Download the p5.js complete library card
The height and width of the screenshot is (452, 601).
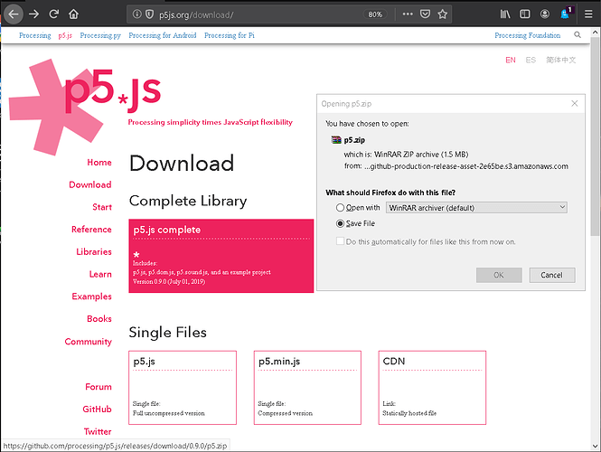pyautogui.click(x=221, y=256)
